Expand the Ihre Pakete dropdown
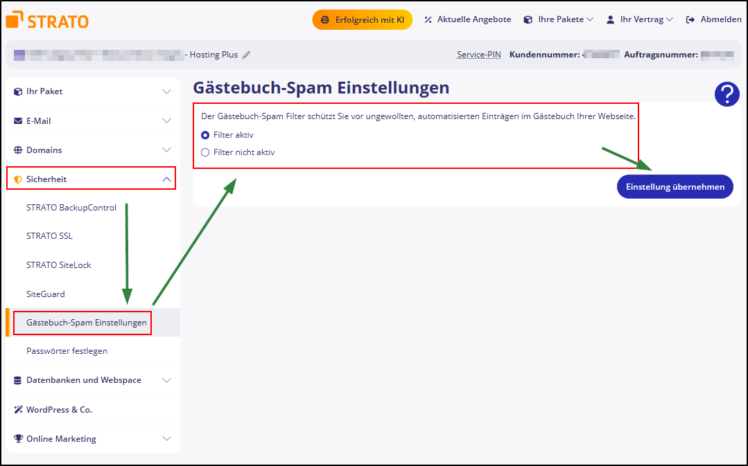 558,19
